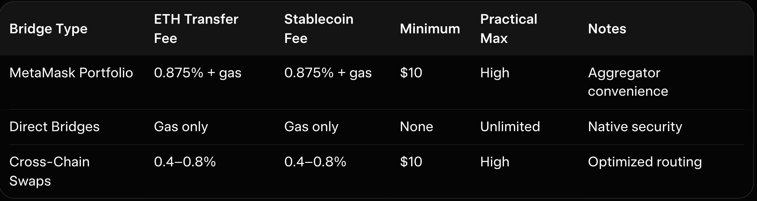
Task: Click the MetaMask Portfolio row label
Action: pyautogui.click(x=71, y=73)
